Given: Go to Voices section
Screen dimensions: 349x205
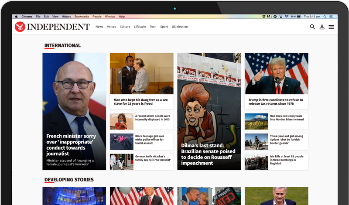Looking at the screenshot, I should (112, 27).
